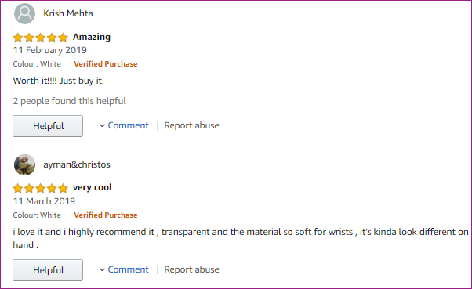Click the star rating on the Amazing review
This screenshot has height=289, width=472.
pos(40,38)
